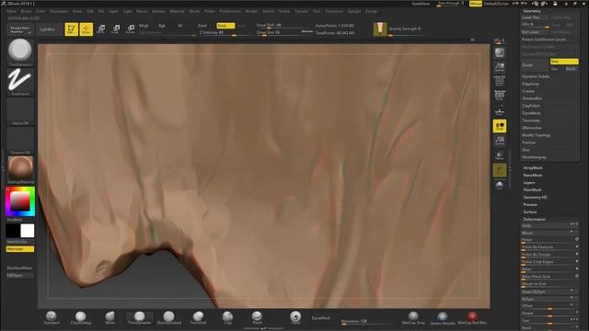Viewport: 589px width, 331px height.
Task: Open the Texture Off selector
Action: point(20,141)
